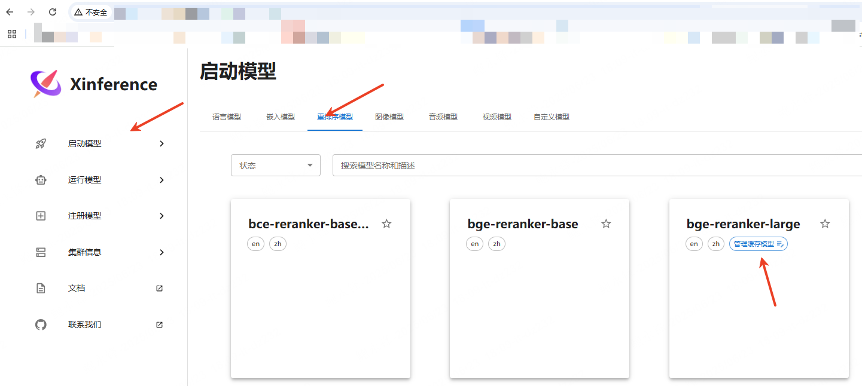
Task: Click the document icon beside 文档
Action: [x=41, y=288]
